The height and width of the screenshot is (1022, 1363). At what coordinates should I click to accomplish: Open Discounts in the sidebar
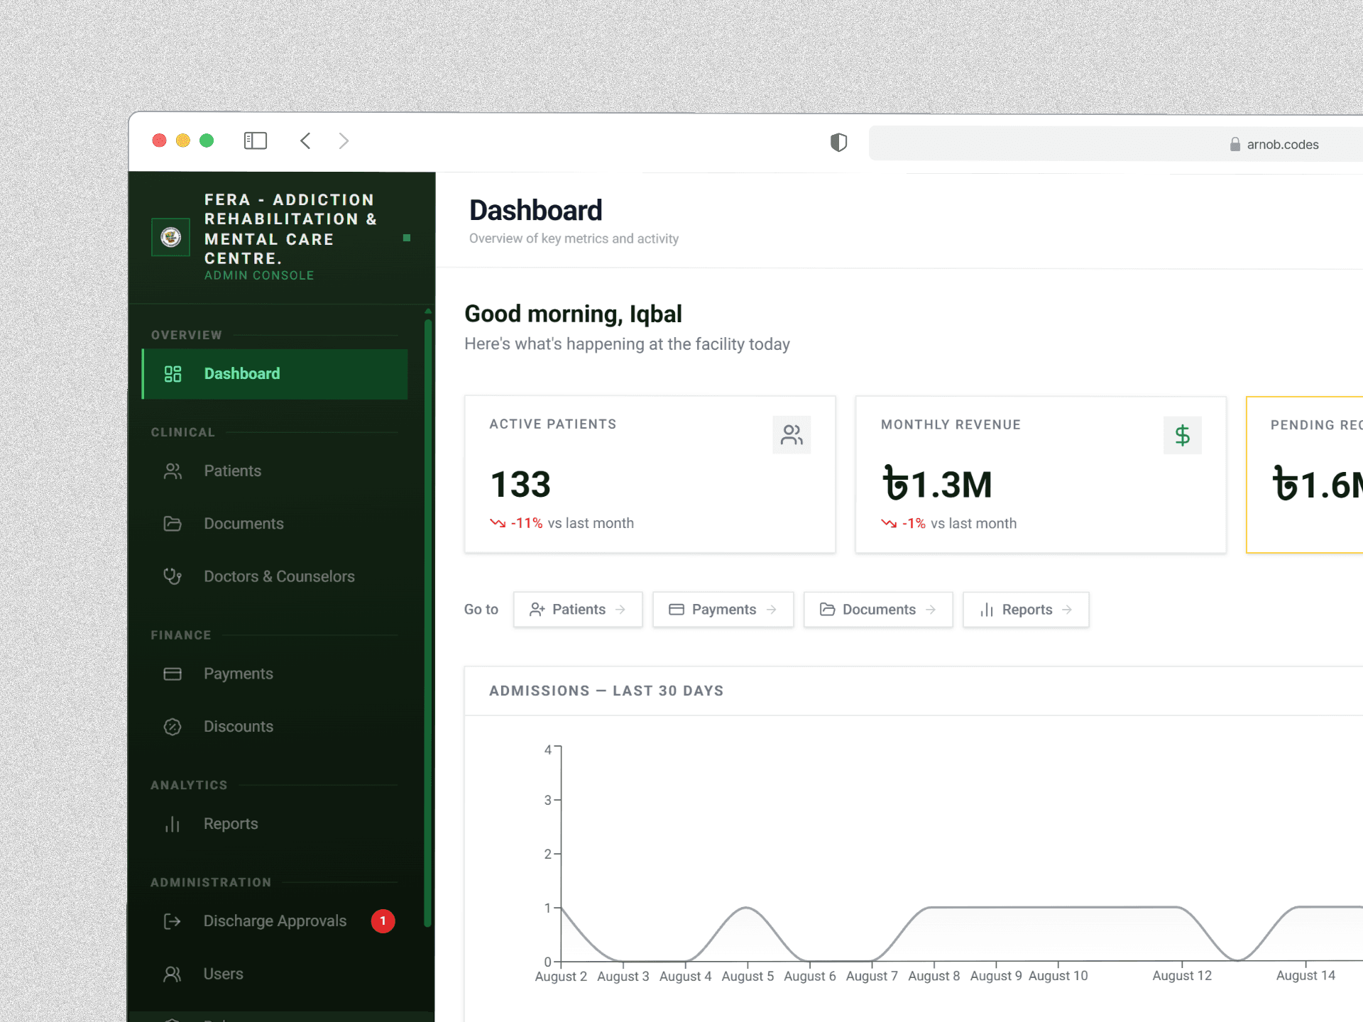(275, 727)
